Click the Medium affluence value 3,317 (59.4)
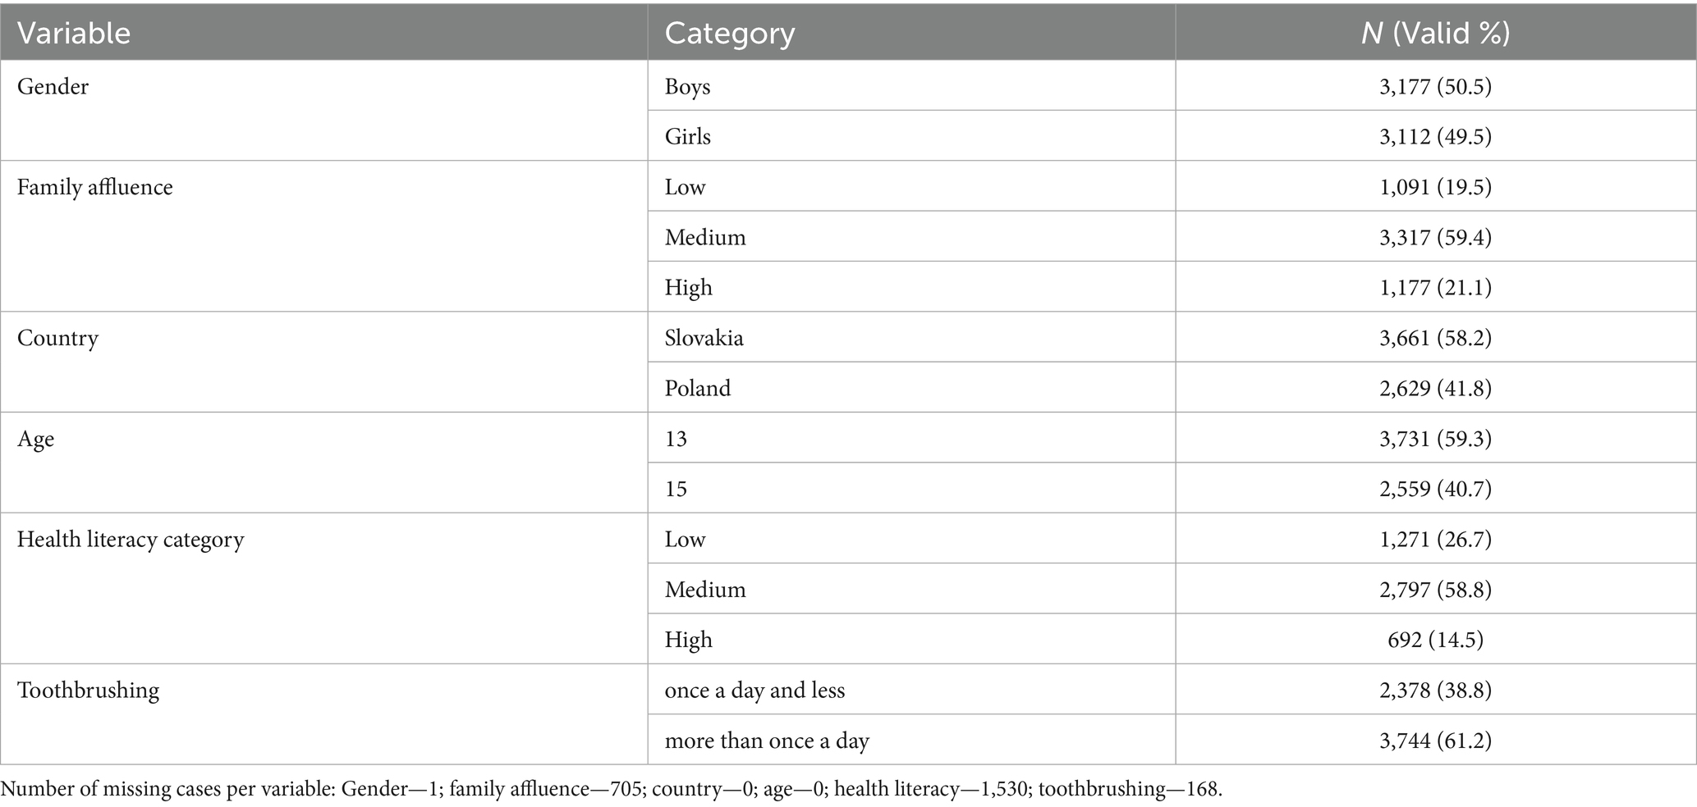The height and width of the screenshot is (807, 1697). 1434,238
